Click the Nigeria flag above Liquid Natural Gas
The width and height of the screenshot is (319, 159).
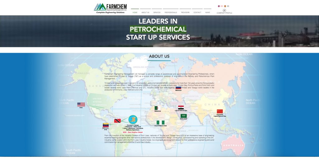tap(160, 122)
